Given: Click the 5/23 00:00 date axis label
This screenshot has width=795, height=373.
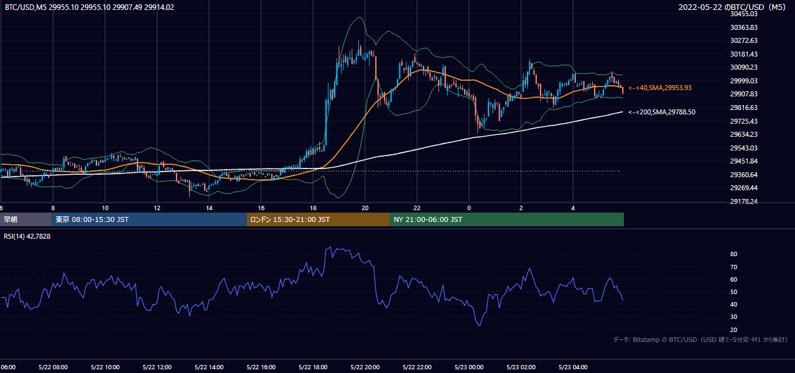Looking at the screenshot, I should 468,367.
